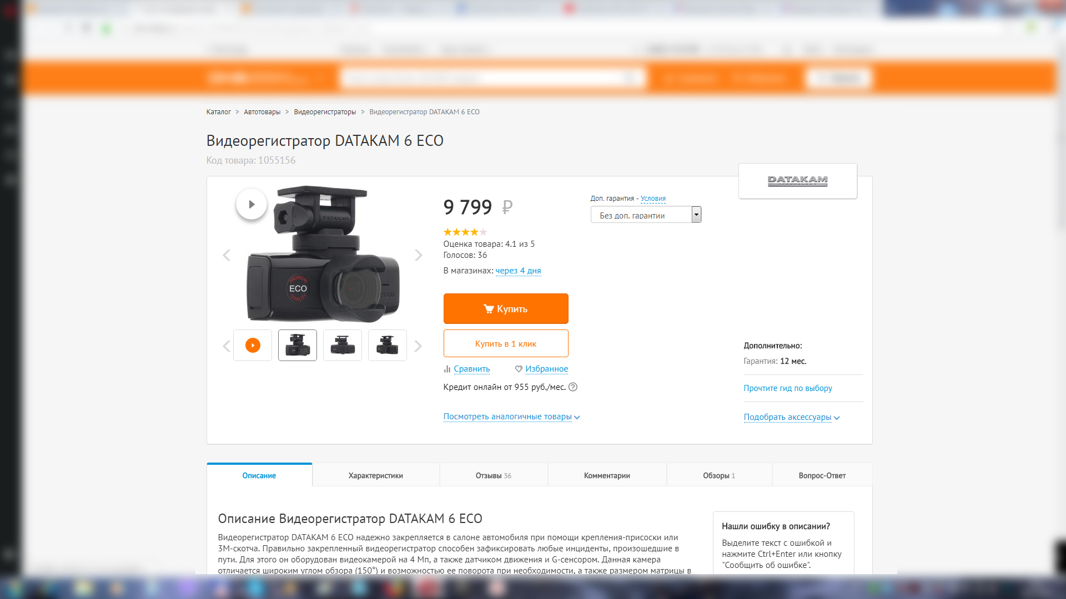Expand Посмотреть аналогичные товары

(511, 417)
